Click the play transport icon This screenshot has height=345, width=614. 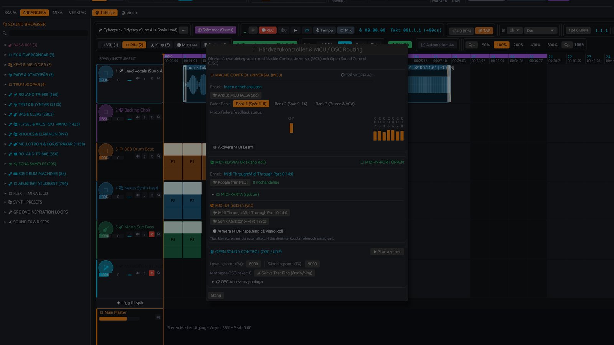[x=295, y=30]
